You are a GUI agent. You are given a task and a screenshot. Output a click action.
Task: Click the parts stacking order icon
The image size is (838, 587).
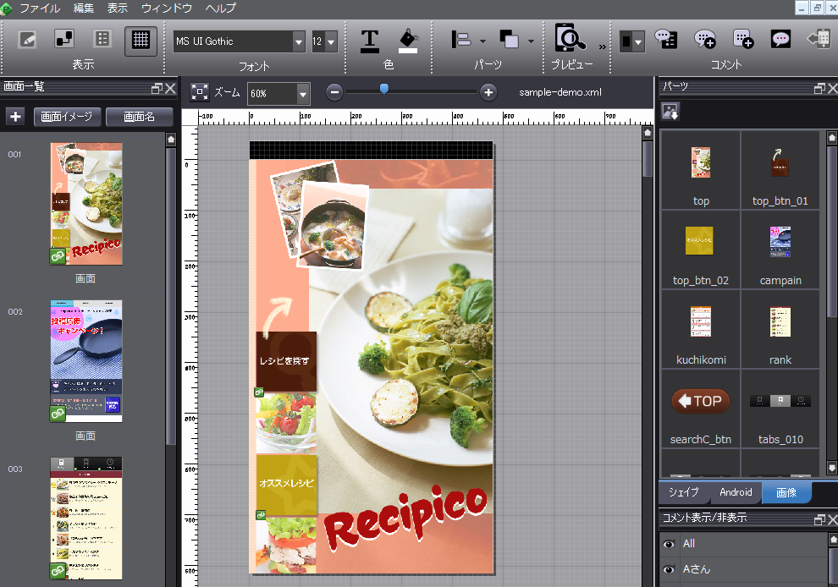(509, 40)
